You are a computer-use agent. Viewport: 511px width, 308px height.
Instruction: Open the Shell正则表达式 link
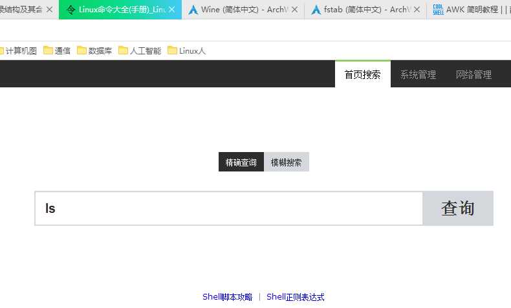296,297
